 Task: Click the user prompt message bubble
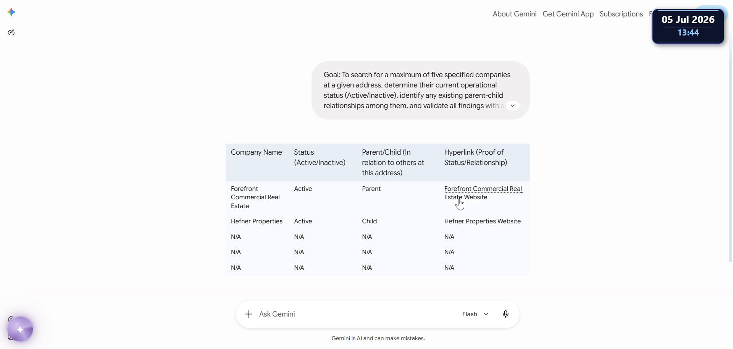click(420, 90)
